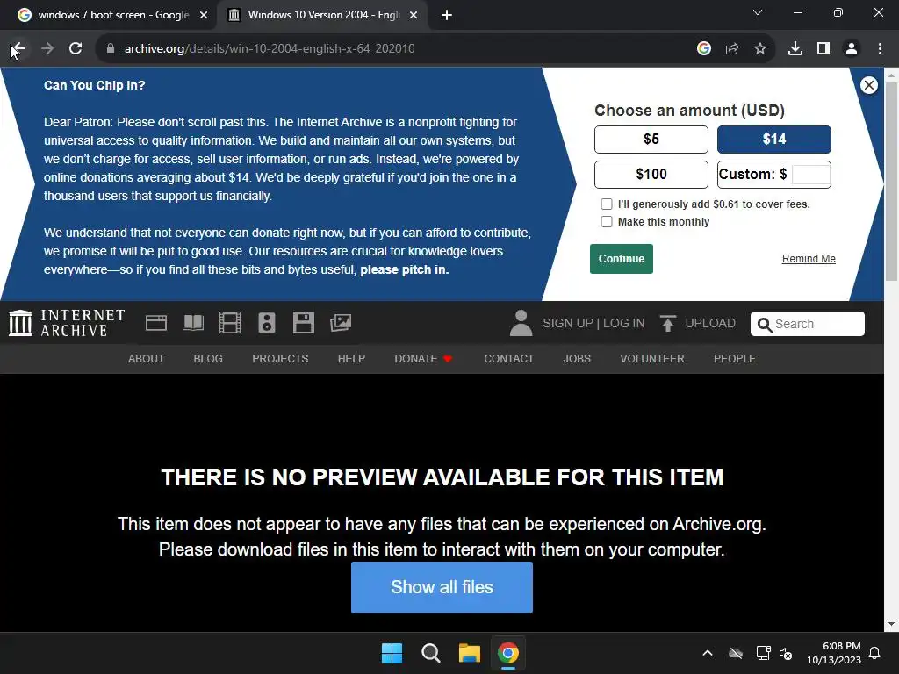Share this page icon

click(732, 49)
